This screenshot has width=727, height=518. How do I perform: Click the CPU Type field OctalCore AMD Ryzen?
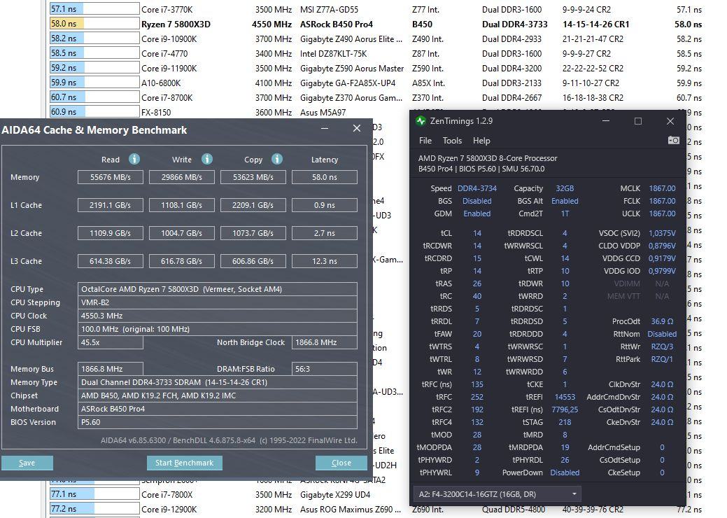(218, 289)
